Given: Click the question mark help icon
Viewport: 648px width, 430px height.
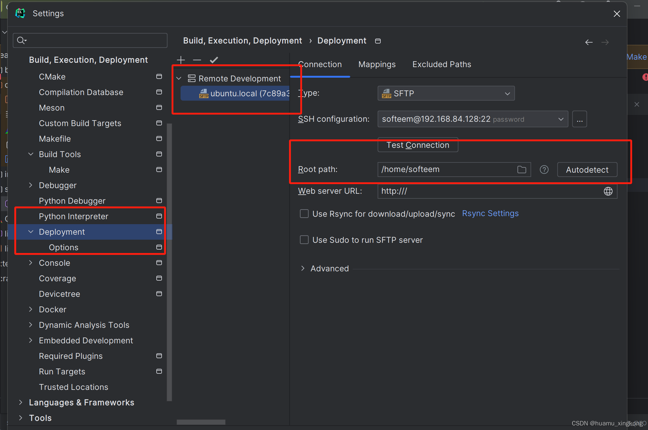Looking at the screenshot, I should point(544,170).
